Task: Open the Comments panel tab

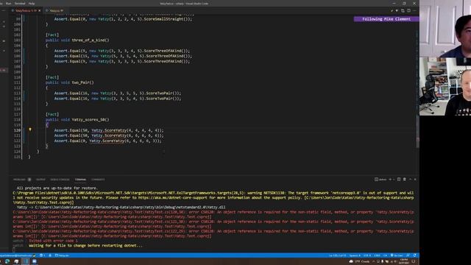Action: point(98,180)
